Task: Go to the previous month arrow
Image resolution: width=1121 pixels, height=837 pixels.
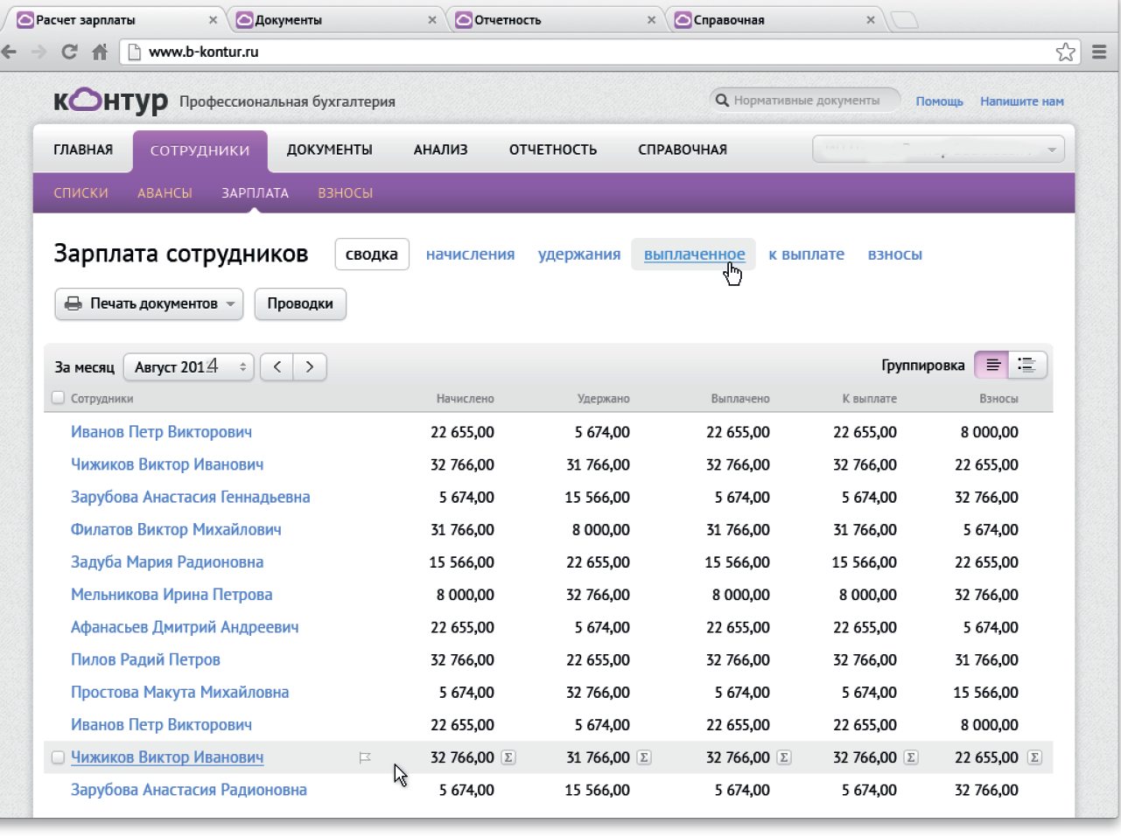Action: point(277,367)
